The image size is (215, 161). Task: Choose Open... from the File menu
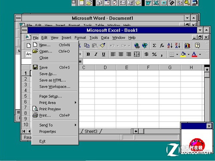[55, 52]
